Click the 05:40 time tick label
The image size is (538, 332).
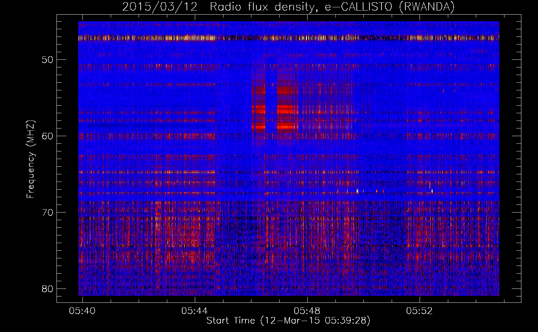[x=82, y=311]
